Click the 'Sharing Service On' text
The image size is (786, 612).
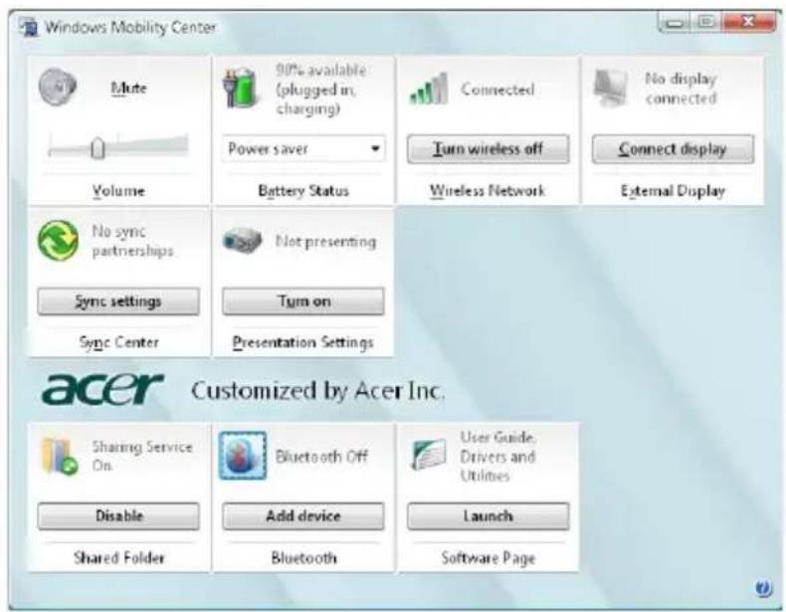[142, 456]
